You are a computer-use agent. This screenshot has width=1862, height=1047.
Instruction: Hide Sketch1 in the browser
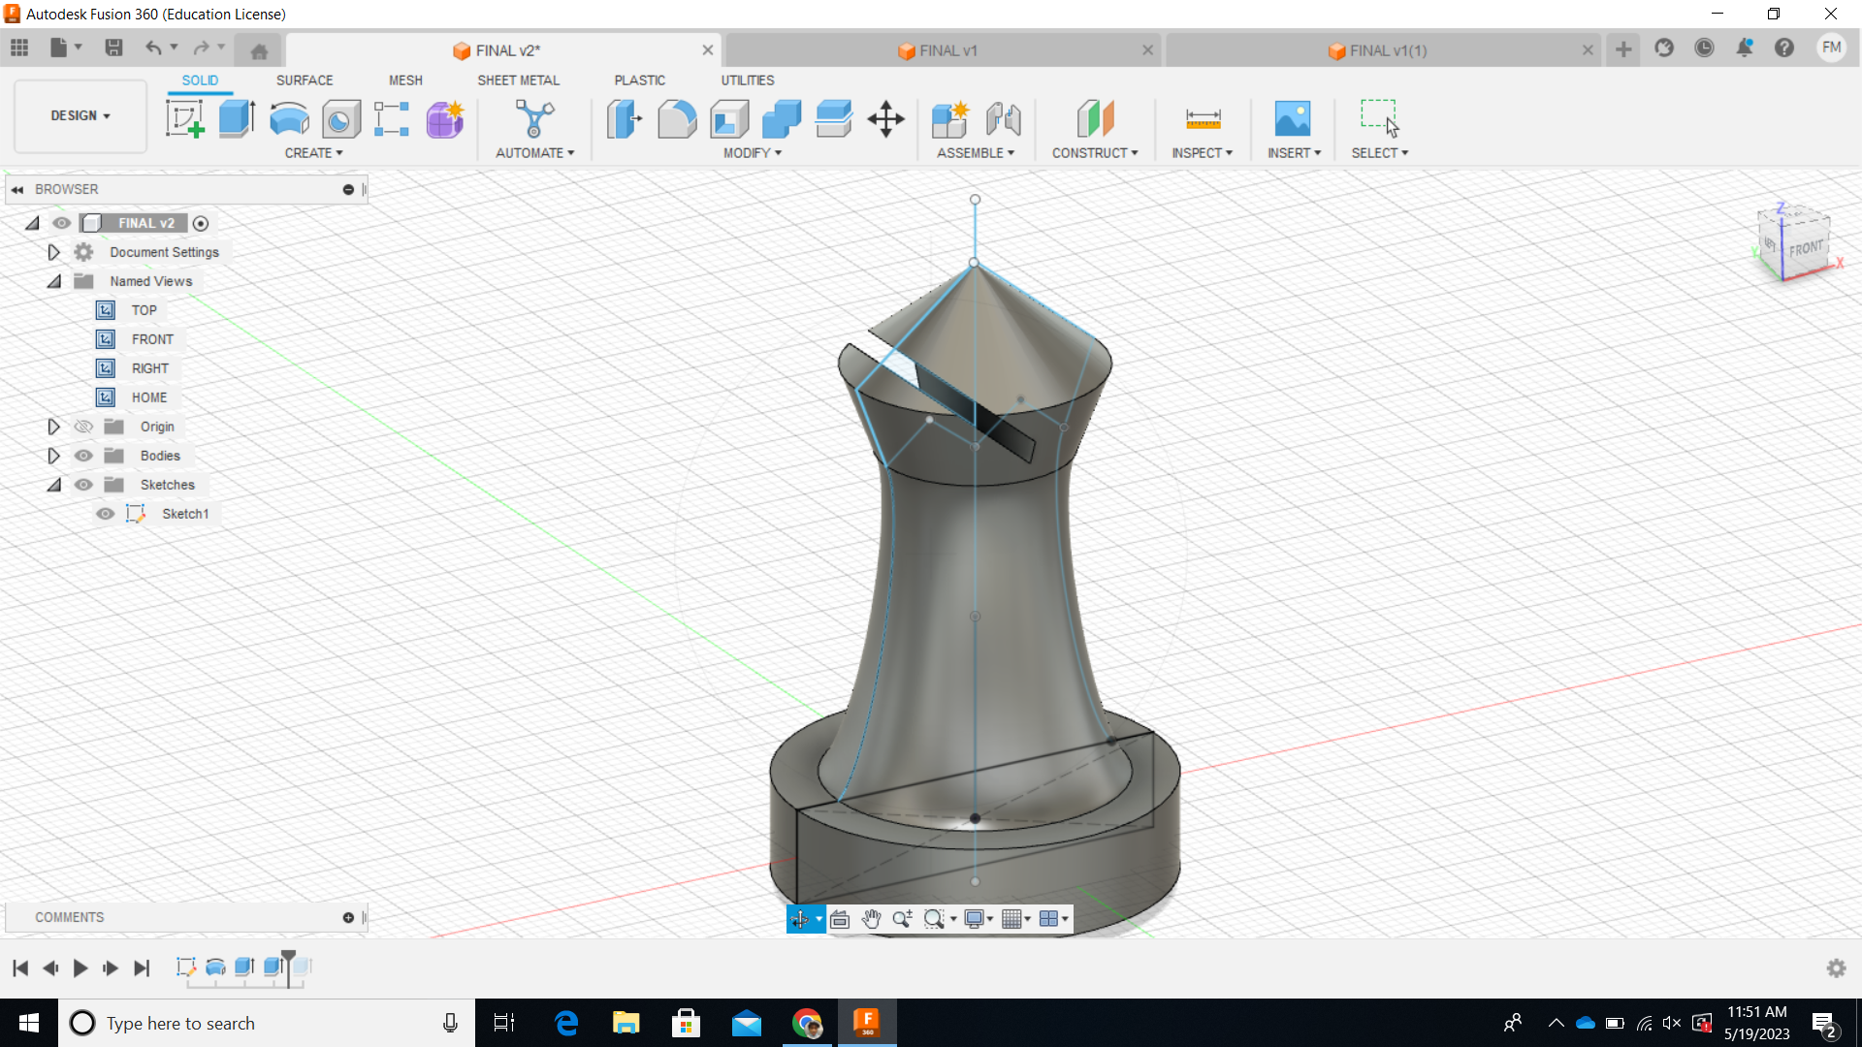[x=105, y=513]
